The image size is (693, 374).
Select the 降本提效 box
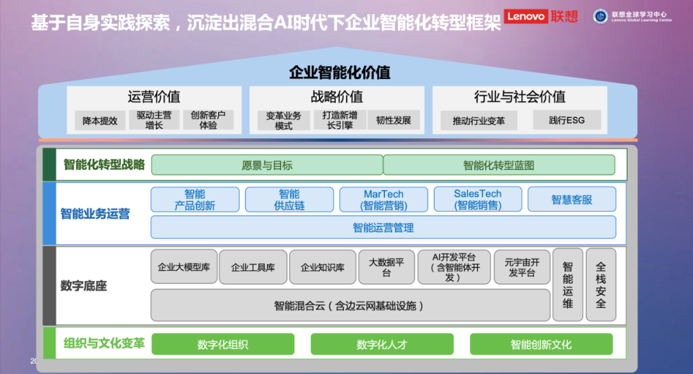click(100, 121)
